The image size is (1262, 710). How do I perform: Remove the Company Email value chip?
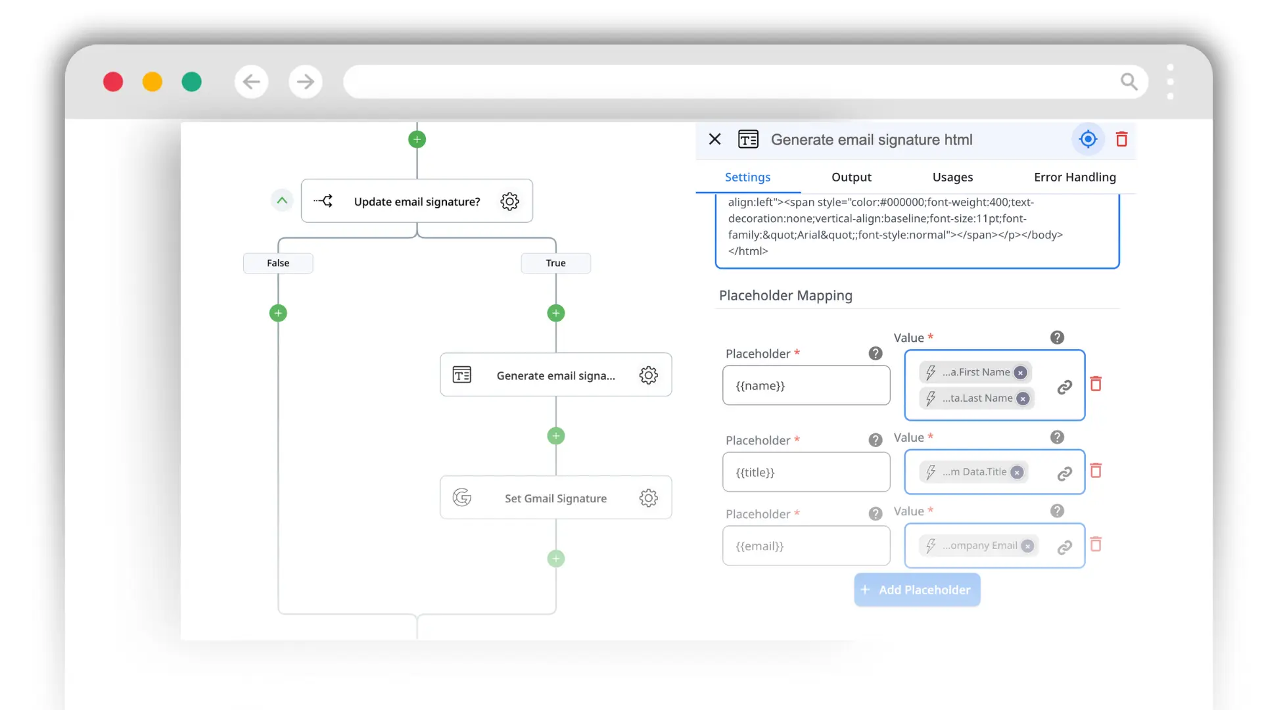coord(1027,546)
